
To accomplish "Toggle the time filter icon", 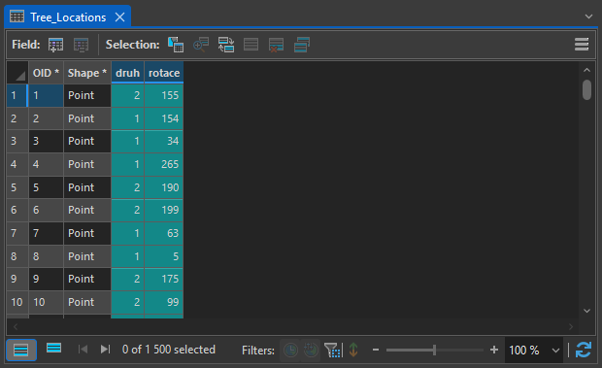I will [x=290, y=350].
